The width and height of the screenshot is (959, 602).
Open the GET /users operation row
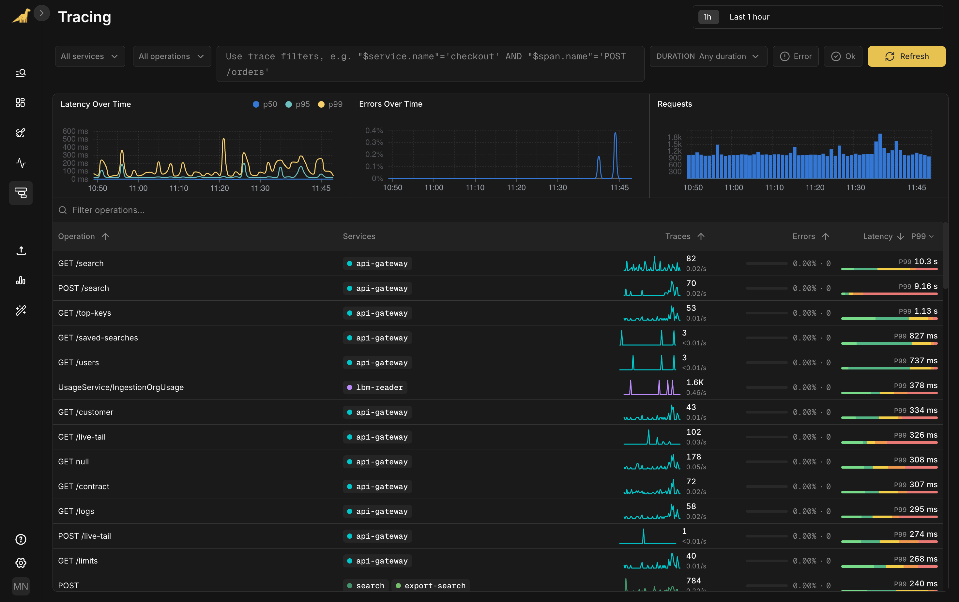point(498,362)
